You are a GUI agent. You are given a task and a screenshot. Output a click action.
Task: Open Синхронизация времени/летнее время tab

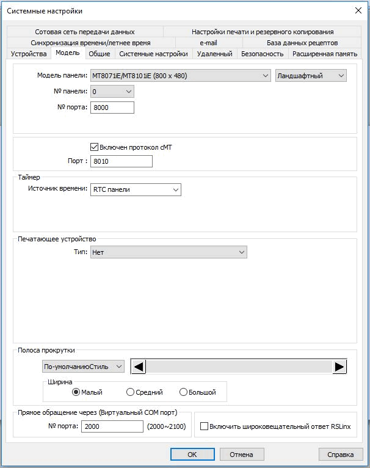(x=90, y=43)
